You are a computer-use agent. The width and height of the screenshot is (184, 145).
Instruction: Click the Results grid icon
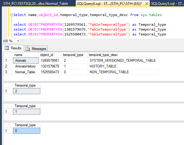point(7,48)
